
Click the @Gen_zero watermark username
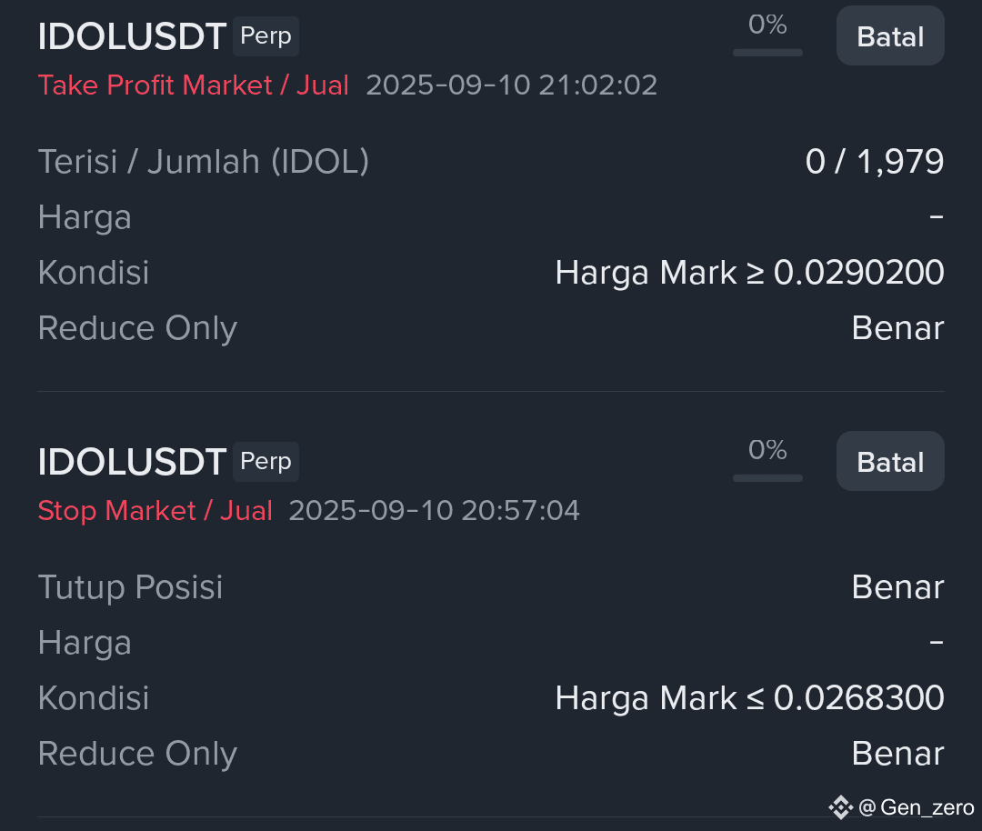917,807
